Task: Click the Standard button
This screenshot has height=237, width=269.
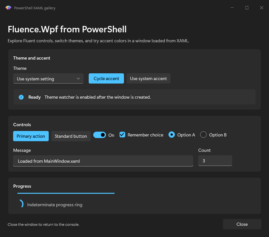Action: click(x=71, y=136)
